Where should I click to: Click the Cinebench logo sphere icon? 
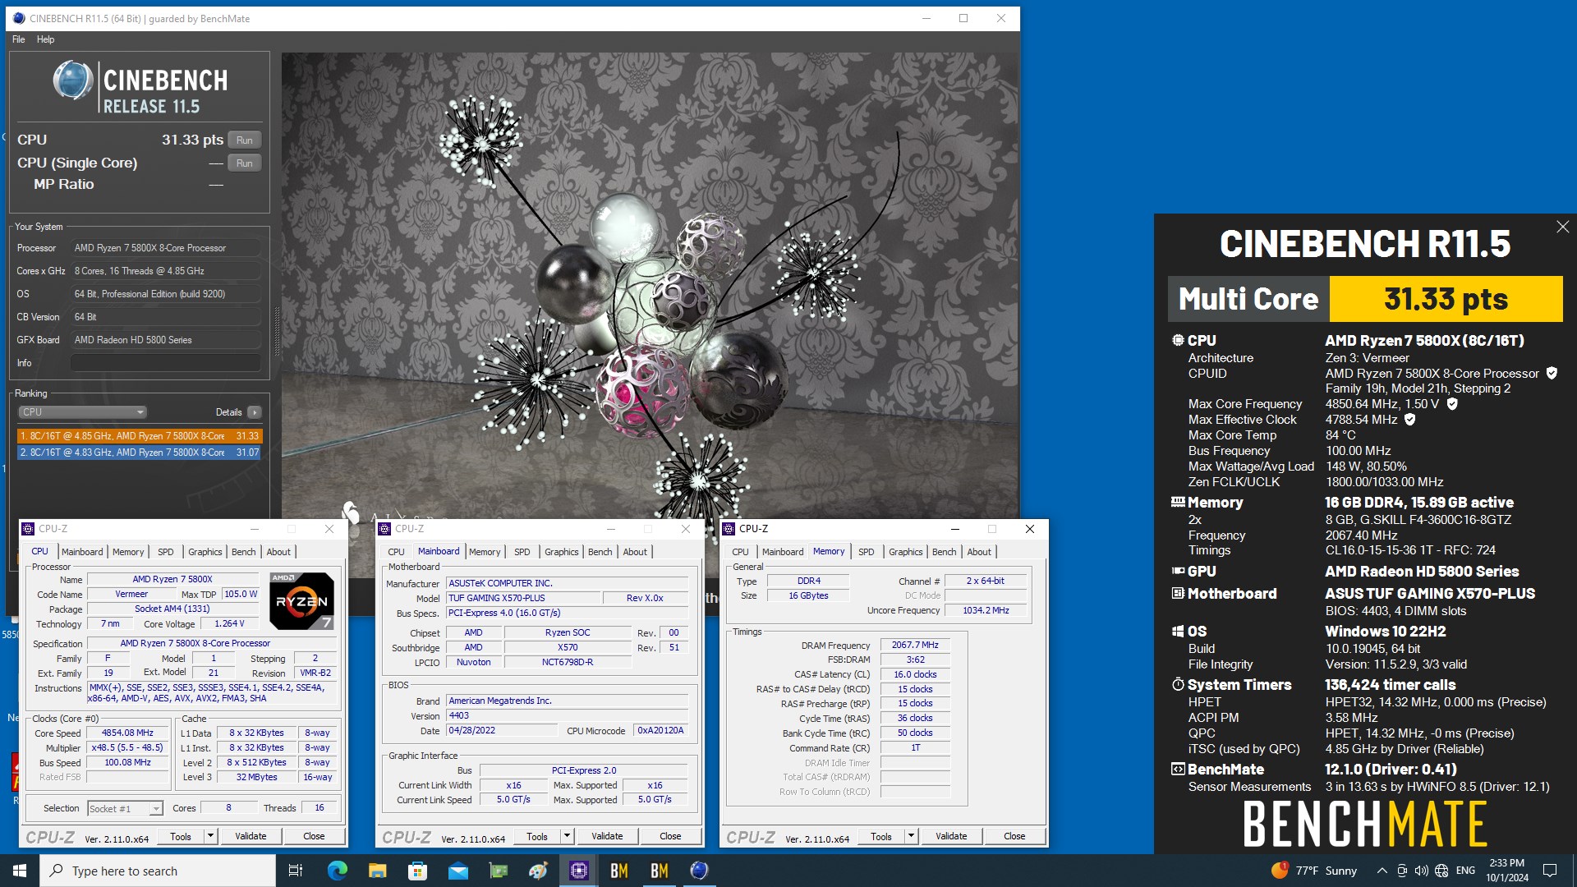[x=73, y=81]
